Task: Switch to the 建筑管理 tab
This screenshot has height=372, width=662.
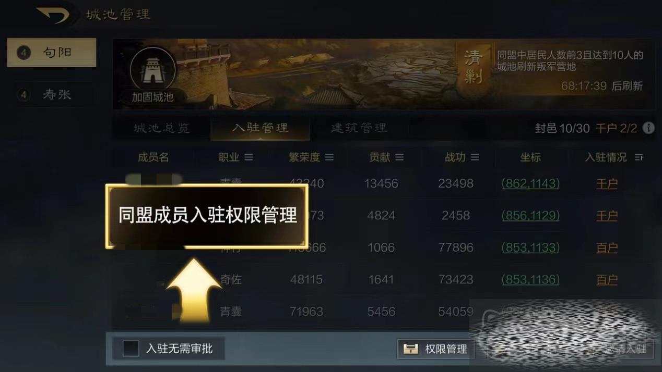Action: coord(359,128)
